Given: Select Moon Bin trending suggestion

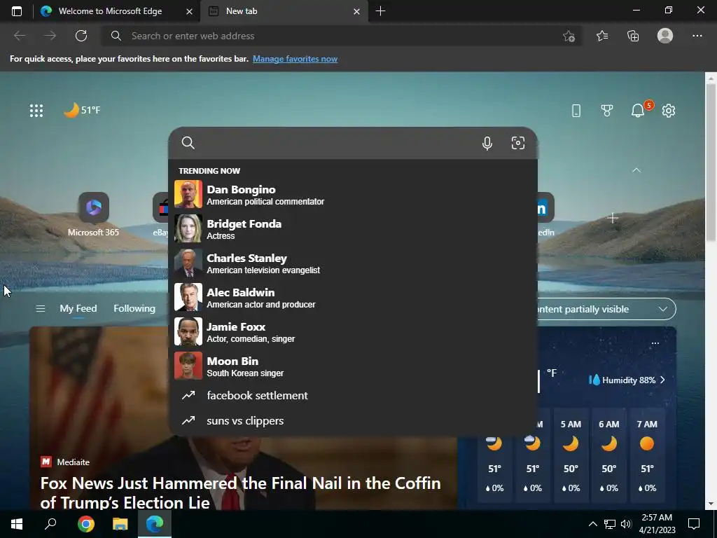Looking at the screenshot, I should [x=353, y=366].
